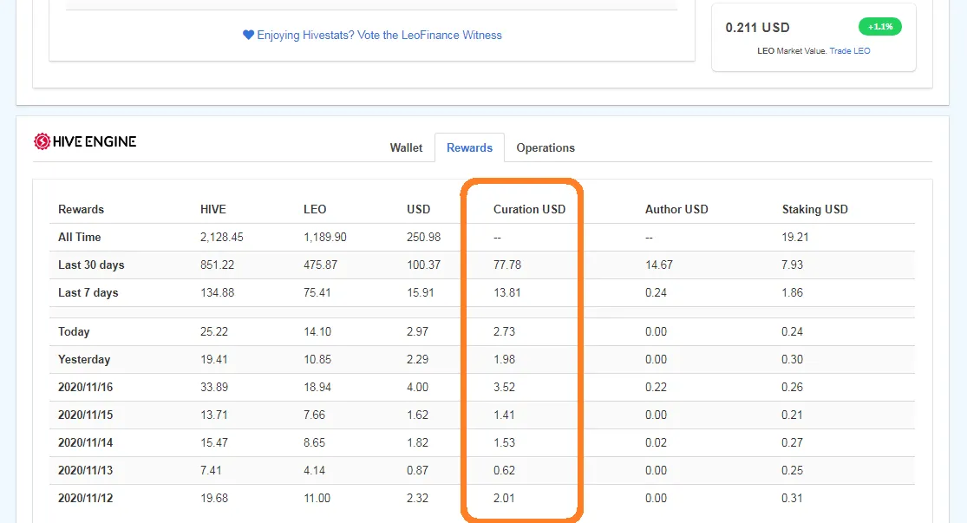Select the 2020/11/15 row label
The width and height of the screenshot is (967, 523).
[x=85, y=415]
